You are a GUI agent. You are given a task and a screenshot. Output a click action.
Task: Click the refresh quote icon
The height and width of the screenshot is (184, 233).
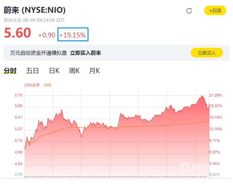[x=189, y=11]
